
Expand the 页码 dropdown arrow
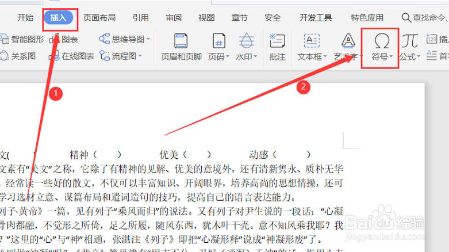coord(228,57)
